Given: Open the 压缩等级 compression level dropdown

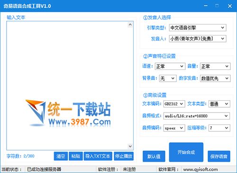Looking at the screenshot, I should pos(219,128).
